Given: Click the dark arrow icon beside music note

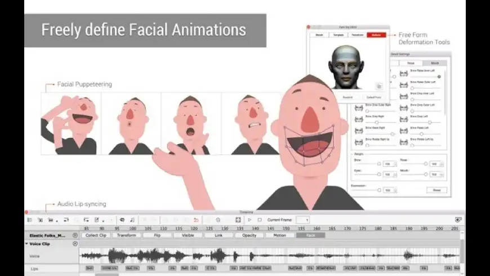Looking at the screenshot, I should pyautogui.click(x=122, y=220).
